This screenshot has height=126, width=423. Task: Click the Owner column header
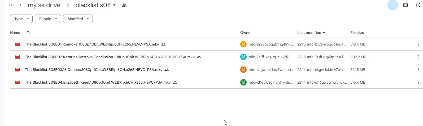(x=246, y=33)
